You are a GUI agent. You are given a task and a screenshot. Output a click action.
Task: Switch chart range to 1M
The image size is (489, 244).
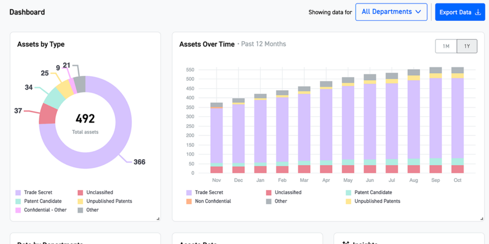pyautogui.click(x=446, y=46)
